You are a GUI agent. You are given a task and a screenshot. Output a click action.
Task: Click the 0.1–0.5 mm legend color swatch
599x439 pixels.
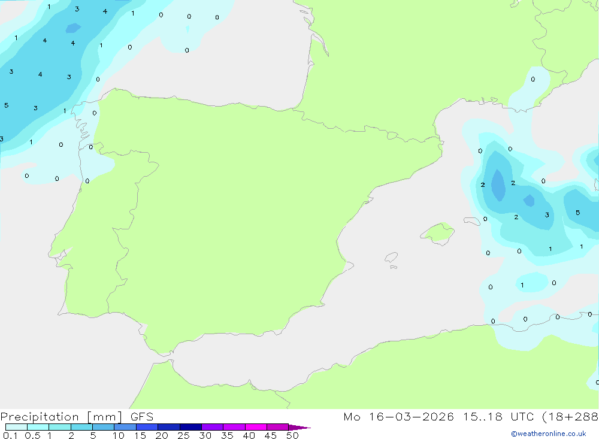pos(16,427)
